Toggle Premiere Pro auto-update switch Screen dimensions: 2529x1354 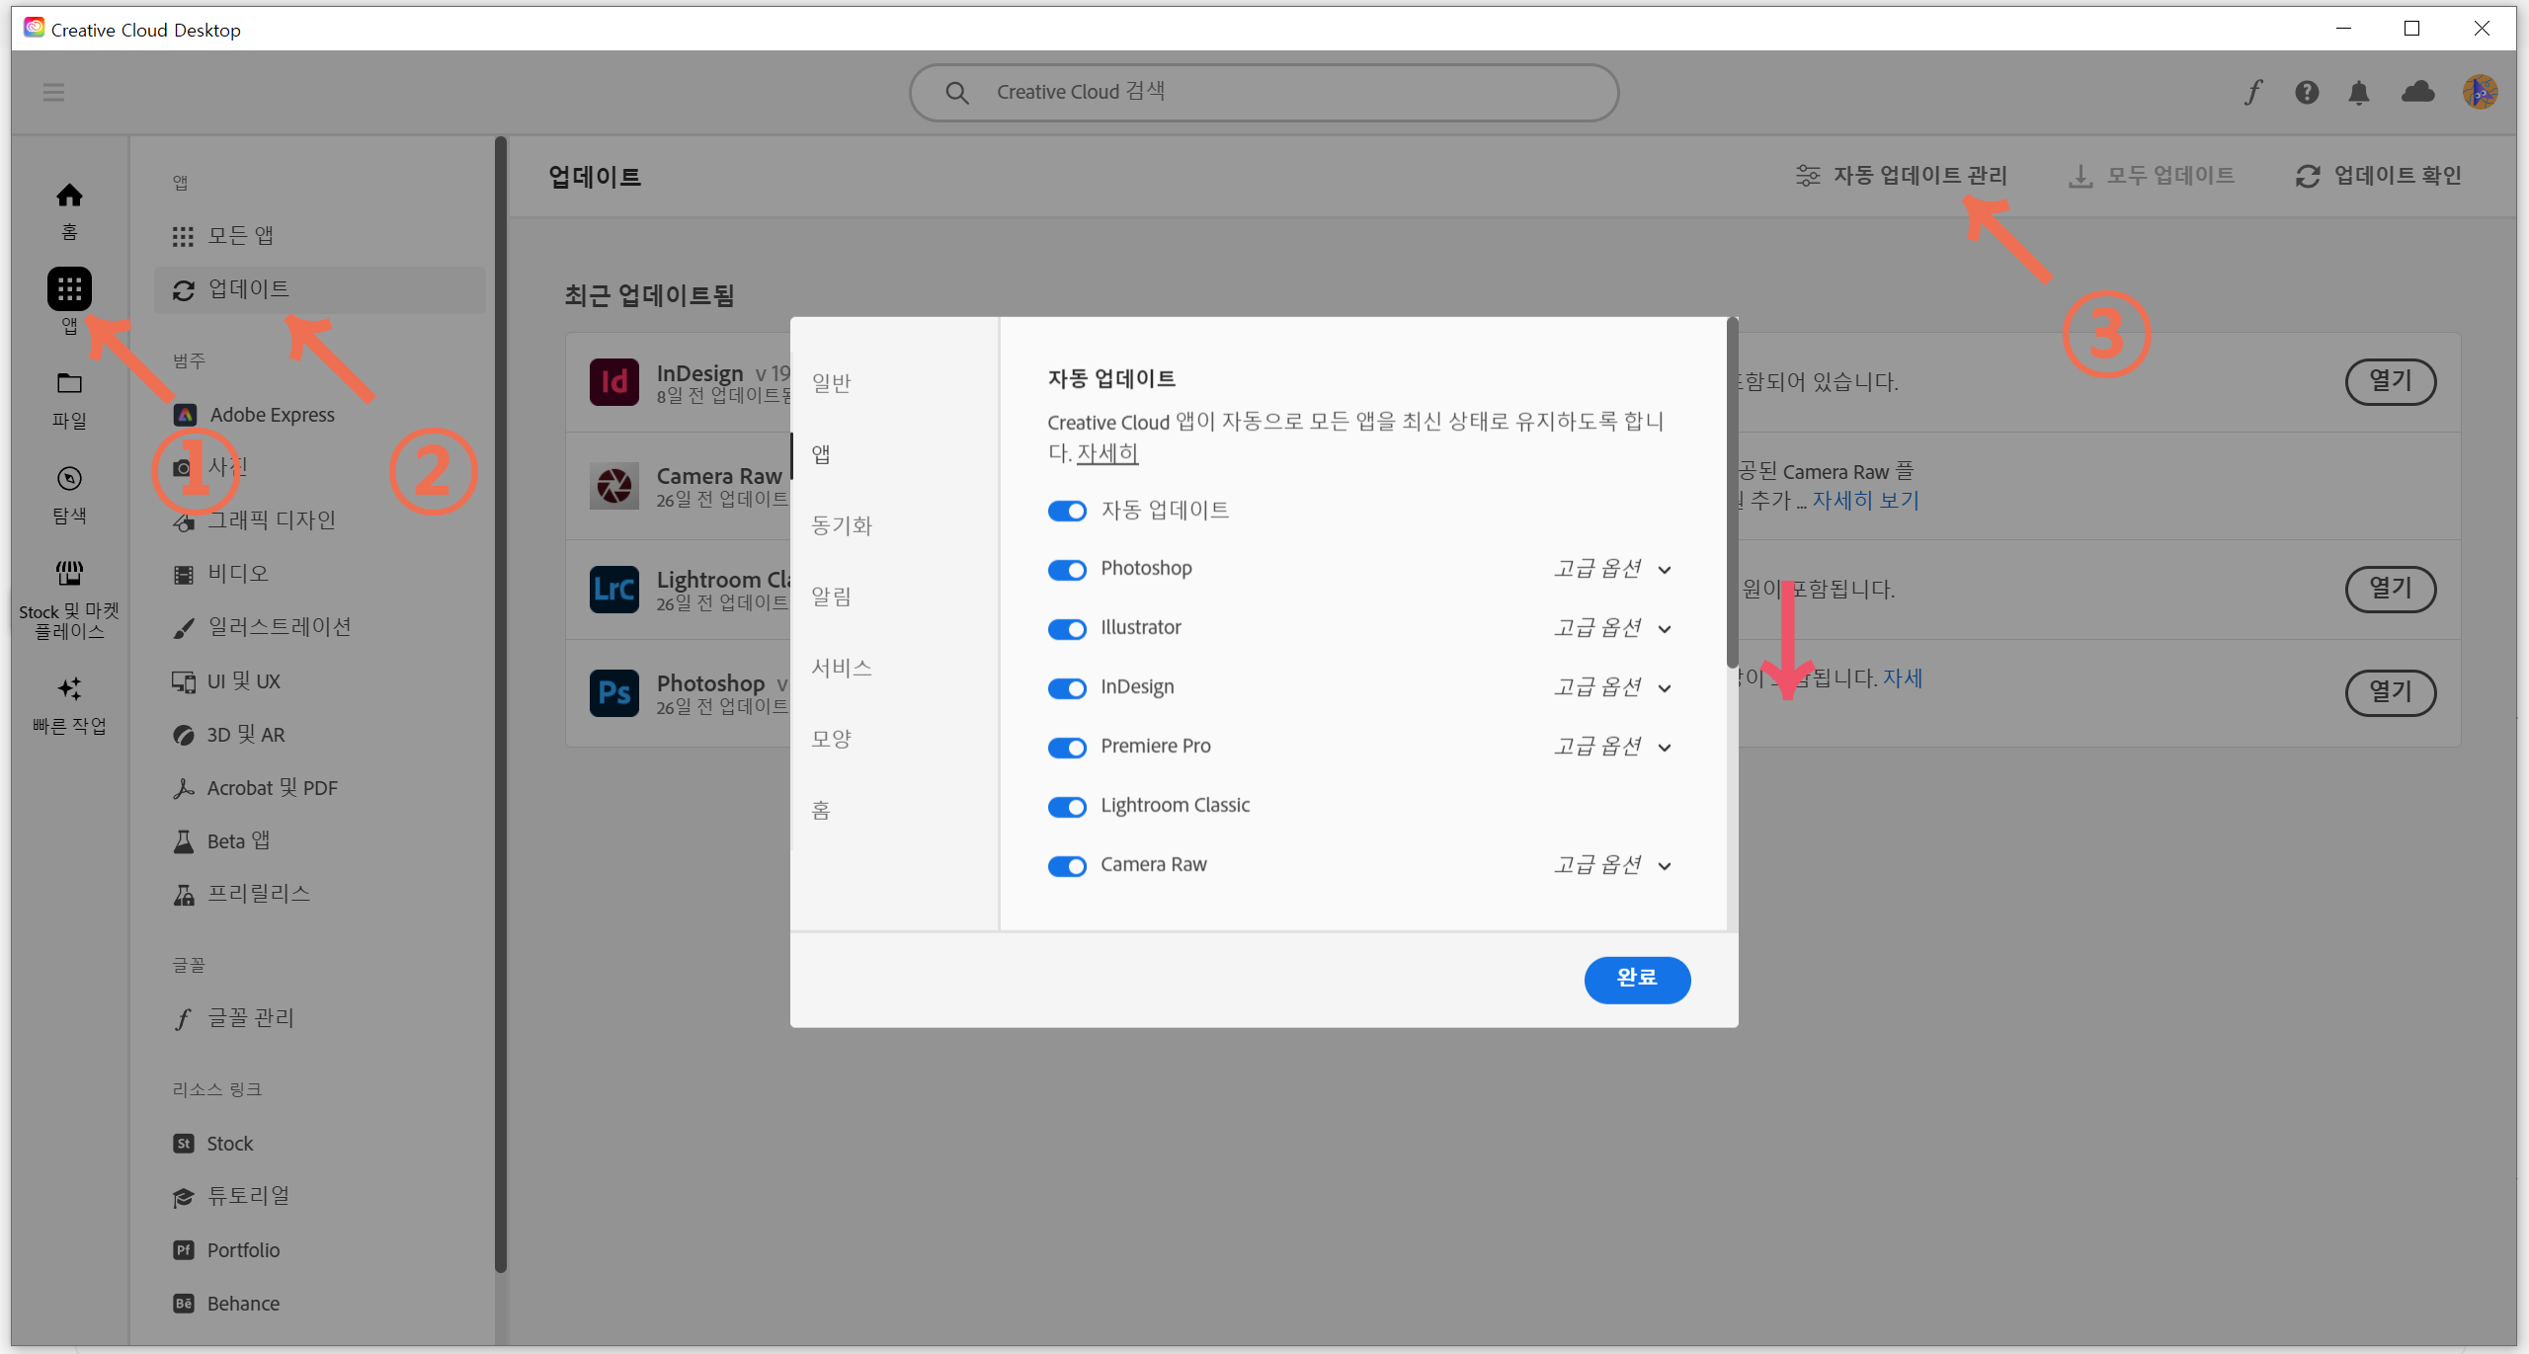(1067, 748)
